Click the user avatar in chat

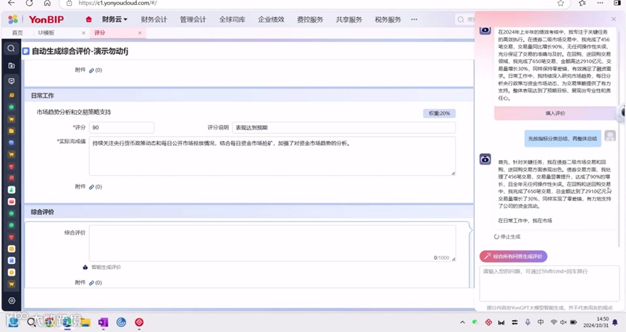609,136
